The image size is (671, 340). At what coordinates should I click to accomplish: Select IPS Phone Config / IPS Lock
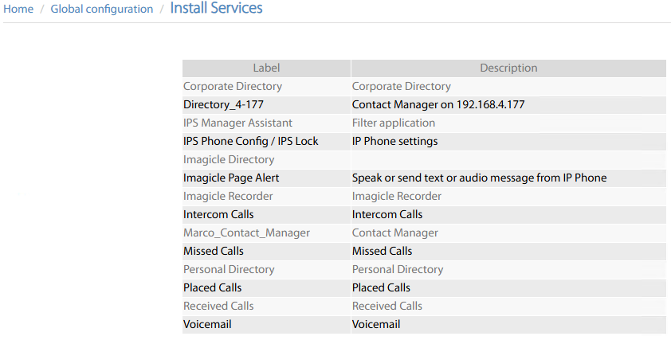tap(250, 141)
